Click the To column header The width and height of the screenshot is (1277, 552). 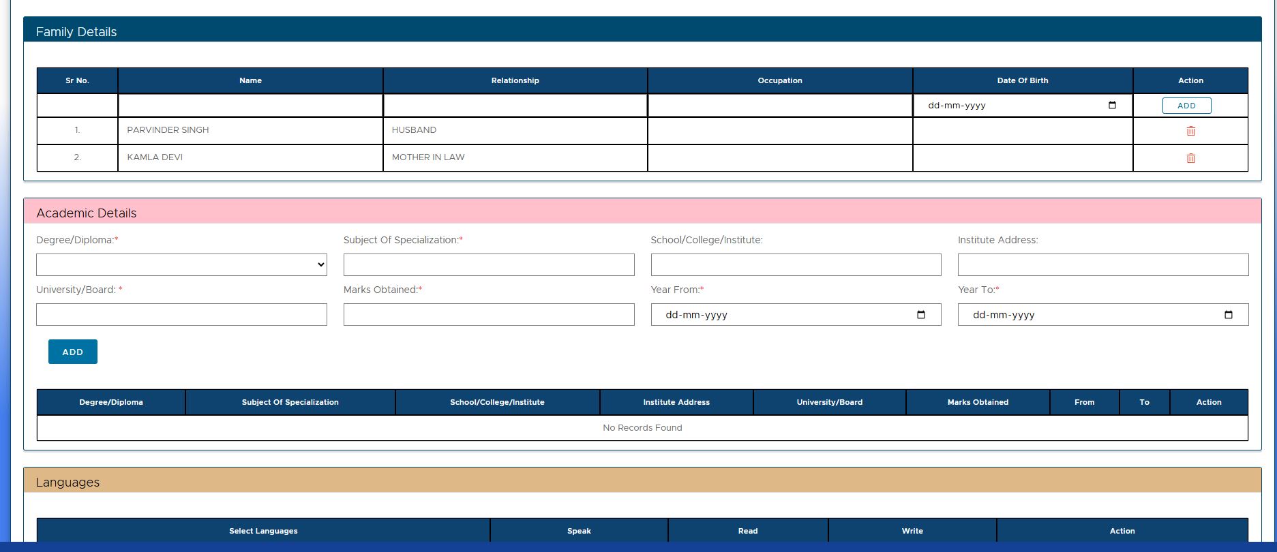tap(1144, 402)
